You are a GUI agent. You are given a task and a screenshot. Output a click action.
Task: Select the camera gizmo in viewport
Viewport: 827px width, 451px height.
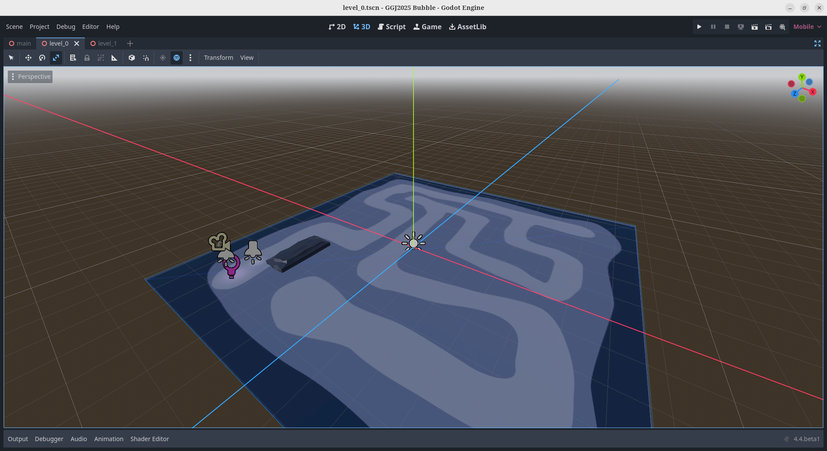pyautogui.click(x=219, y=242)
